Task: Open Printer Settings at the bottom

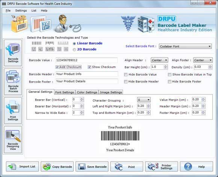Action: tap(162, 166)
